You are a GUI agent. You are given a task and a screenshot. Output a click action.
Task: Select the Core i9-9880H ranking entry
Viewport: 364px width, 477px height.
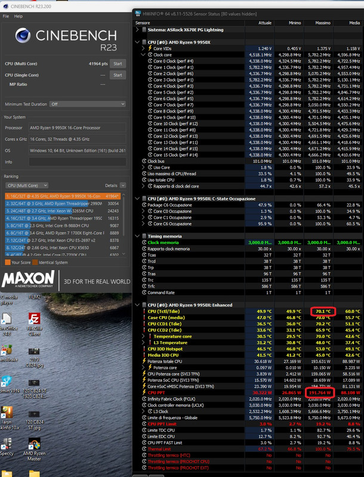(x=63, y=226)
